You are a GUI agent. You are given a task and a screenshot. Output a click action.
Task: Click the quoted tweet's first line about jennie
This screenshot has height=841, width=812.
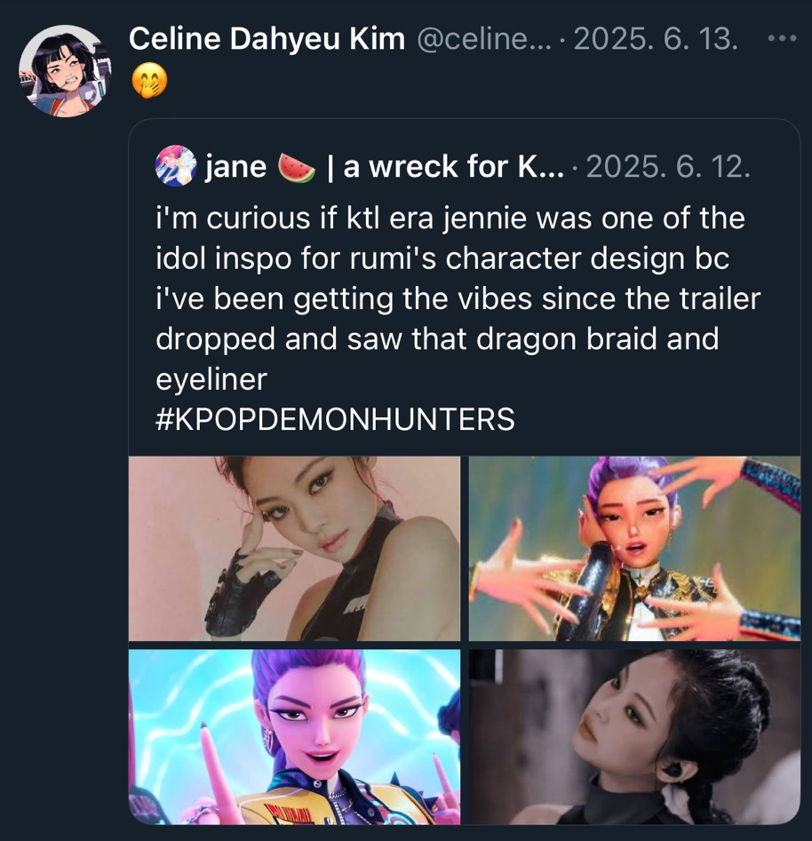[450, 218]
